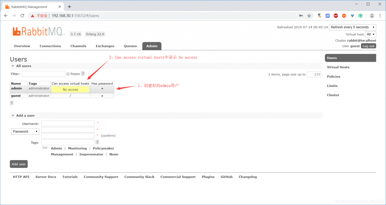Set tag to None

pyautogui.click(x=114, y=154)
